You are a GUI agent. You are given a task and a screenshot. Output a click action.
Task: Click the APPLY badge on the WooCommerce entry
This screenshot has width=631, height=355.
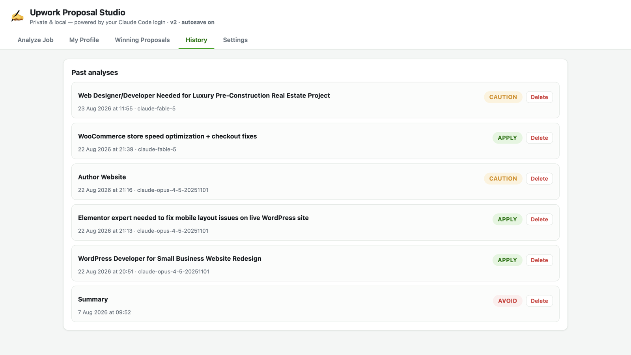[x=507, y=138]
